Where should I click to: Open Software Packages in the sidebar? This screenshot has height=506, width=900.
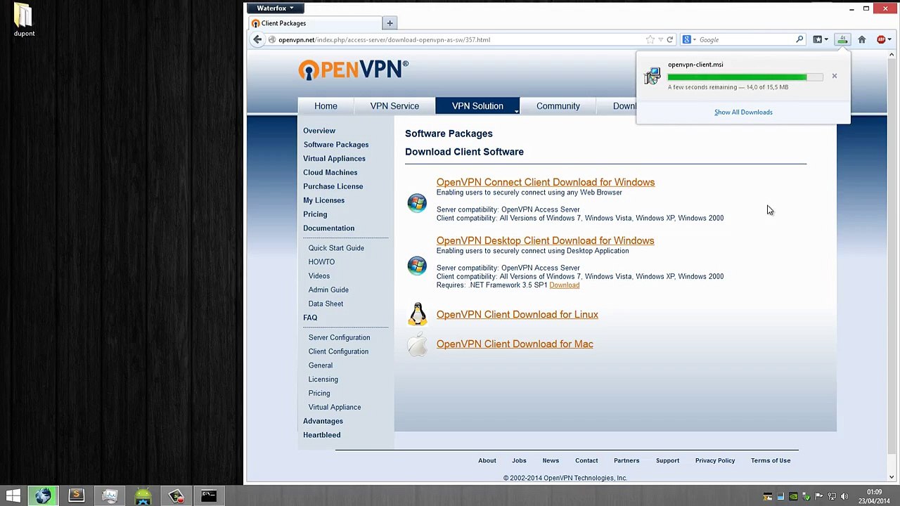tap(336, 145)
